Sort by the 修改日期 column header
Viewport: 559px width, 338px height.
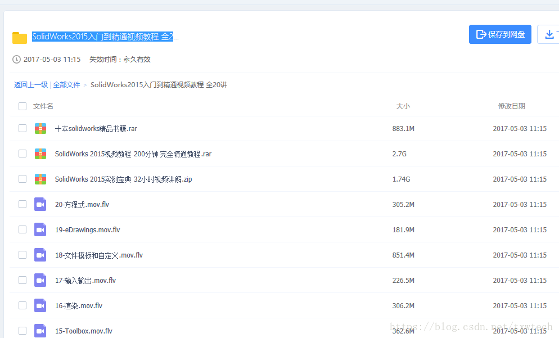click(512, 106)
